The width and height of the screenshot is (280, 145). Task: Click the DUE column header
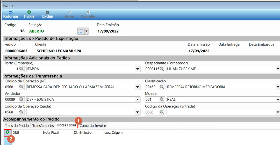coord(27,133)
